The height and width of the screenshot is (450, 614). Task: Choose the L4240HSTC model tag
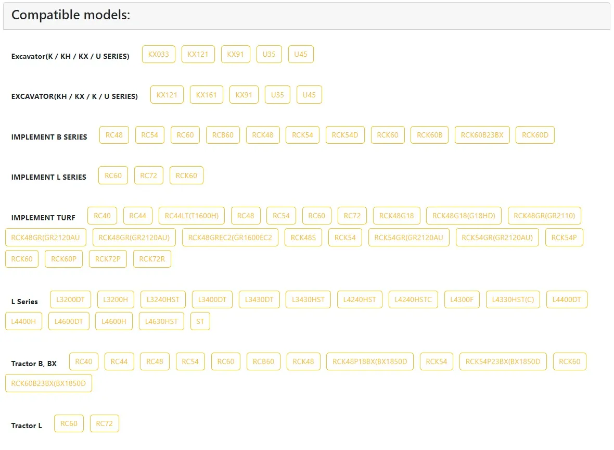click(413, 299)
